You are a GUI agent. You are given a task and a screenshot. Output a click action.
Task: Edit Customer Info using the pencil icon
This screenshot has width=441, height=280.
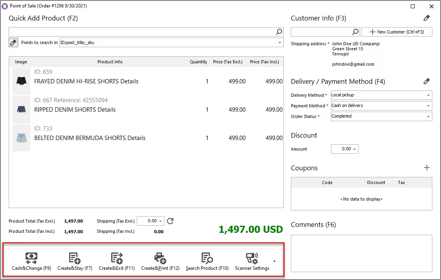click(427, 18)
